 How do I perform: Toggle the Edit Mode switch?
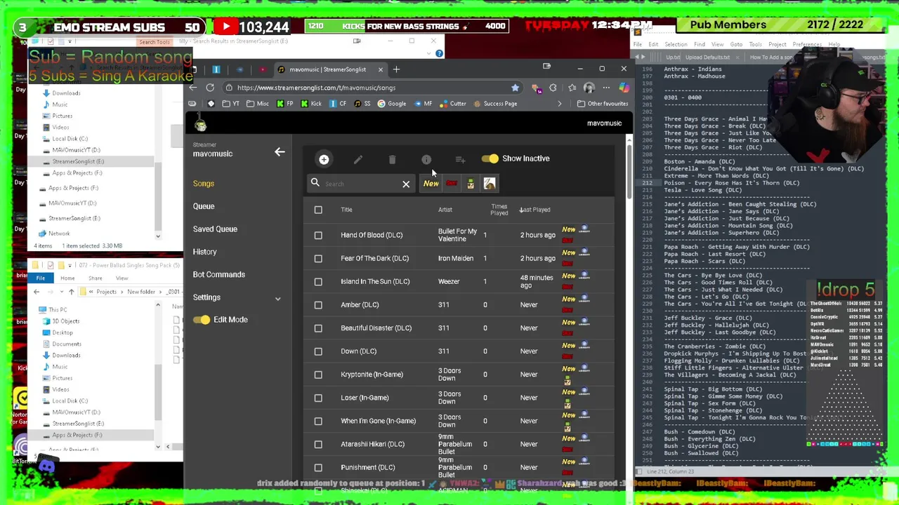pyautogui.click(x=202, y=320)
